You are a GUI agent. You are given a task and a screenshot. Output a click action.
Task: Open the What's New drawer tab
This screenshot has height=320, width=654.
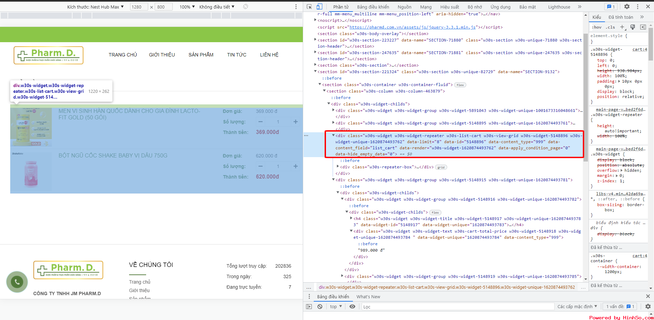tap(368, 297)
